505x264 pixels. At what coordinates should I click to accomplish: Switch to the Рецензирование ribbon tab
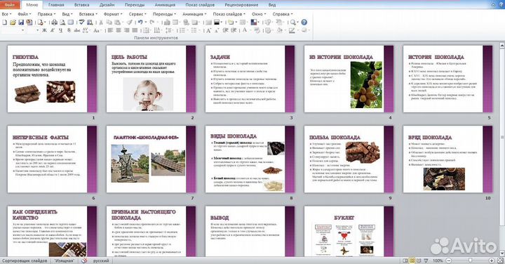(x=241, y=5)
